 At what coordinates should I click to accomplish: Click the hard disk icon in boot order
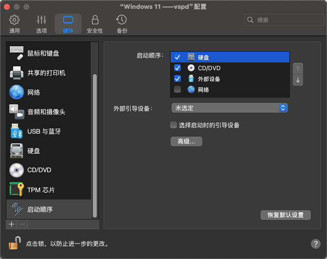click(191, 57)
